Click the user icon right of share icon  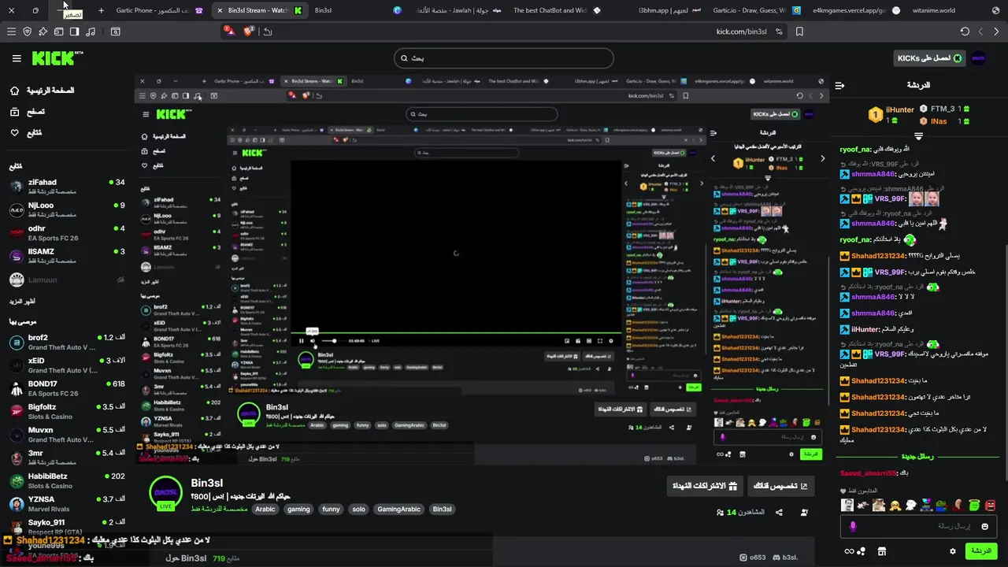coord(804,513)
